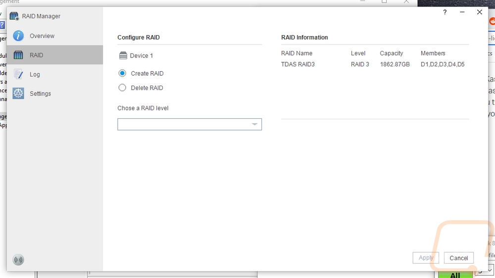495x278 pixels.
Task: Click the Settings gear icon
Action: point(18,93)
